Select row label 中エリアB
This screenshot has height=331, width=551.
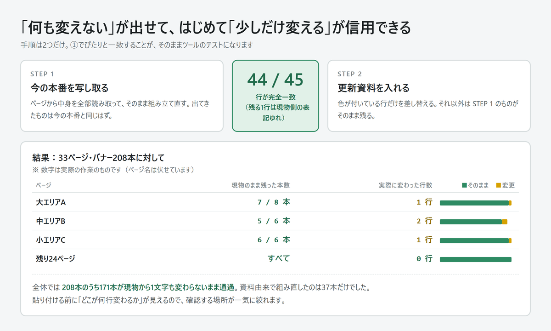51,221
